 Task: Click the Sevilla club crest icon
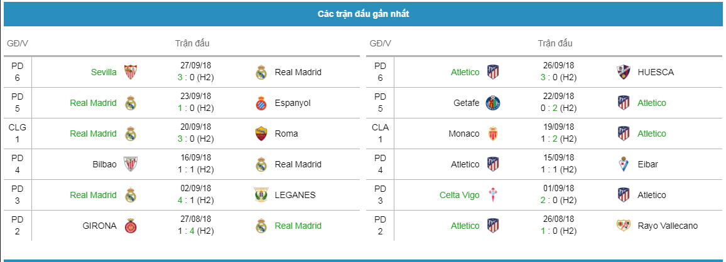pyautogui.click(x=131, y=72)
